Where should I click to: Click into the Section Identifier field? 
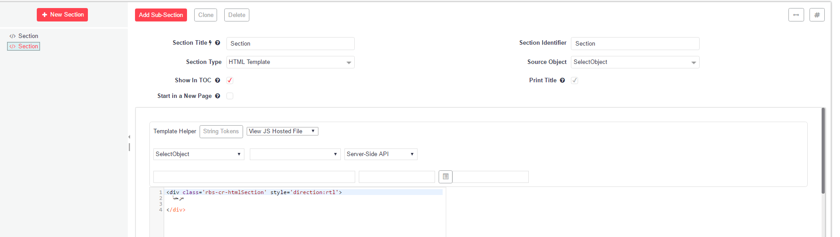point(635,43)
